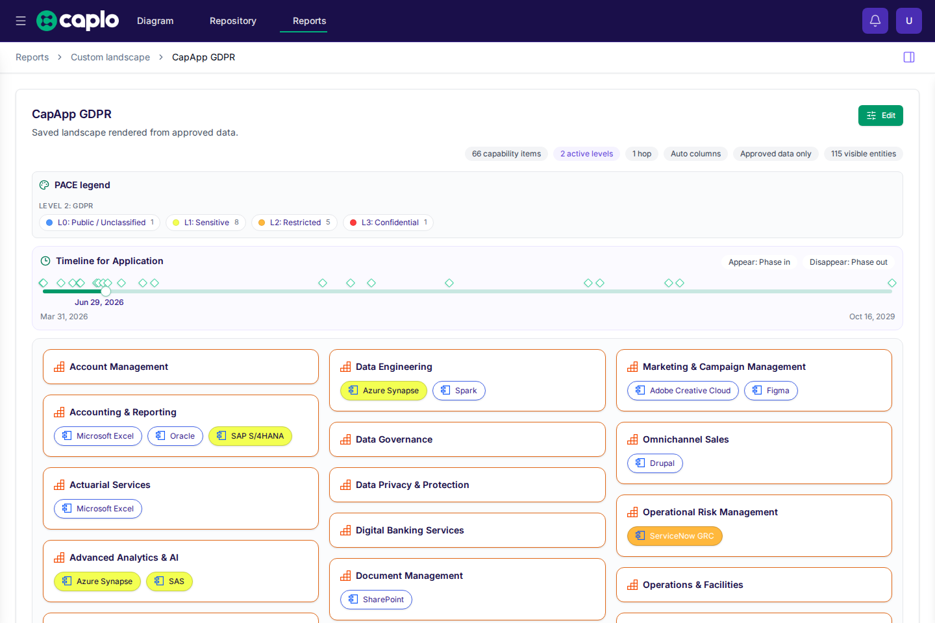
Task: Click the PACE legend palette icon
Action: point(44,185)
